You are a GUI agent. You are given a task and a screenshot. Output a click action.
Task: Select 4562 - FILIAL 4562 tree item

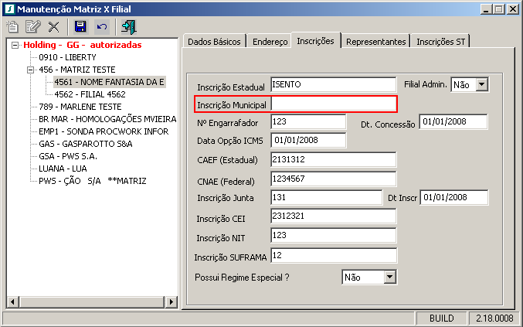click(x=90, y=94)
